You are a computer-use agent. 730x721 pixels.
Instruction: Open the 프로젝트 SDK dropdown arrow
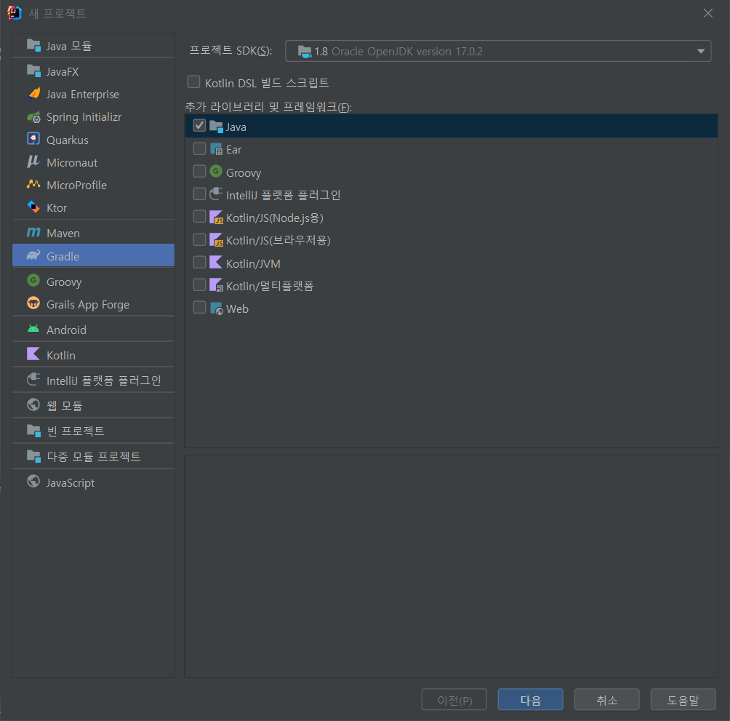[x=701, y=51]
